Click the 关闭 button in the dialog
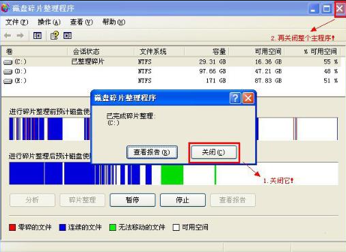This screenshot has height=252, width=346. pyautogui.click(x=213, y=152)
